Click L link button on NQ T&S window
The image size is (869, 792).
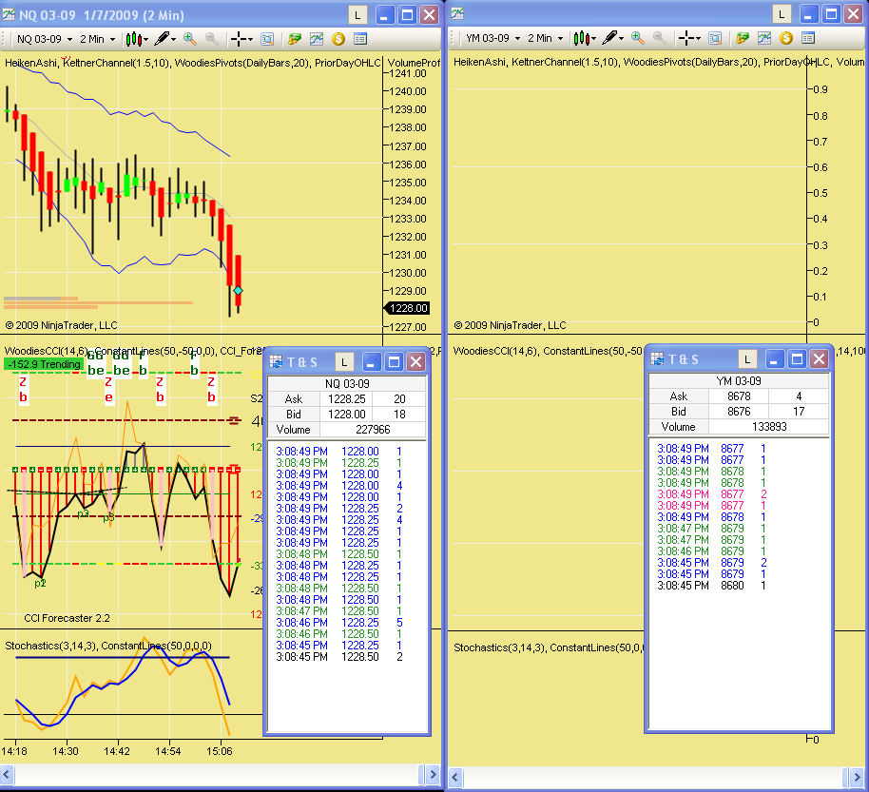pyautogui.click(x=344, y=362)
